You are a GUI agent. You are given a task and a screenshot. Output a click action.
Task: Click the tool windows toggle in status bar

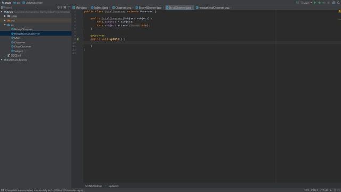[2, 190]
